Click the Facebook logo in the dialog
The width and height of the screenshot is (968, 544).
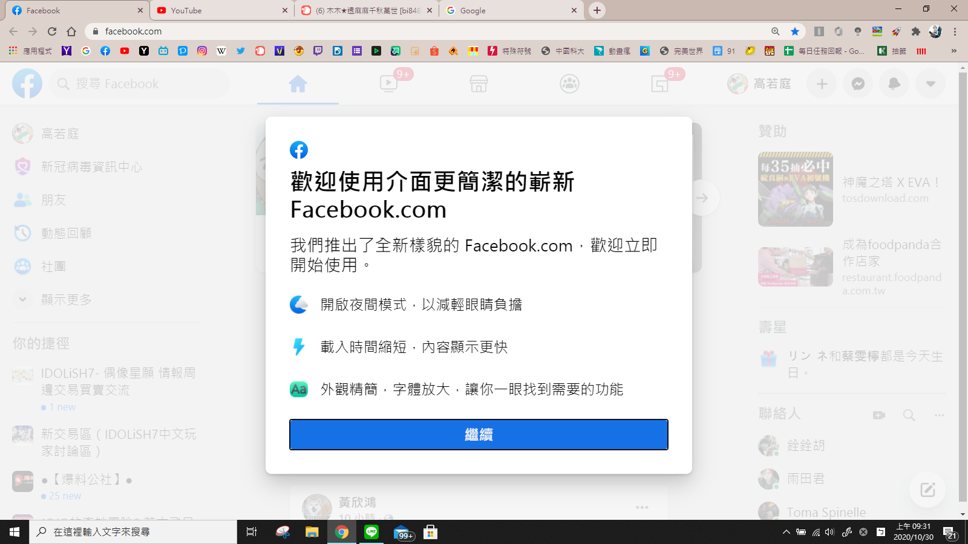click(x=299, y=150)
